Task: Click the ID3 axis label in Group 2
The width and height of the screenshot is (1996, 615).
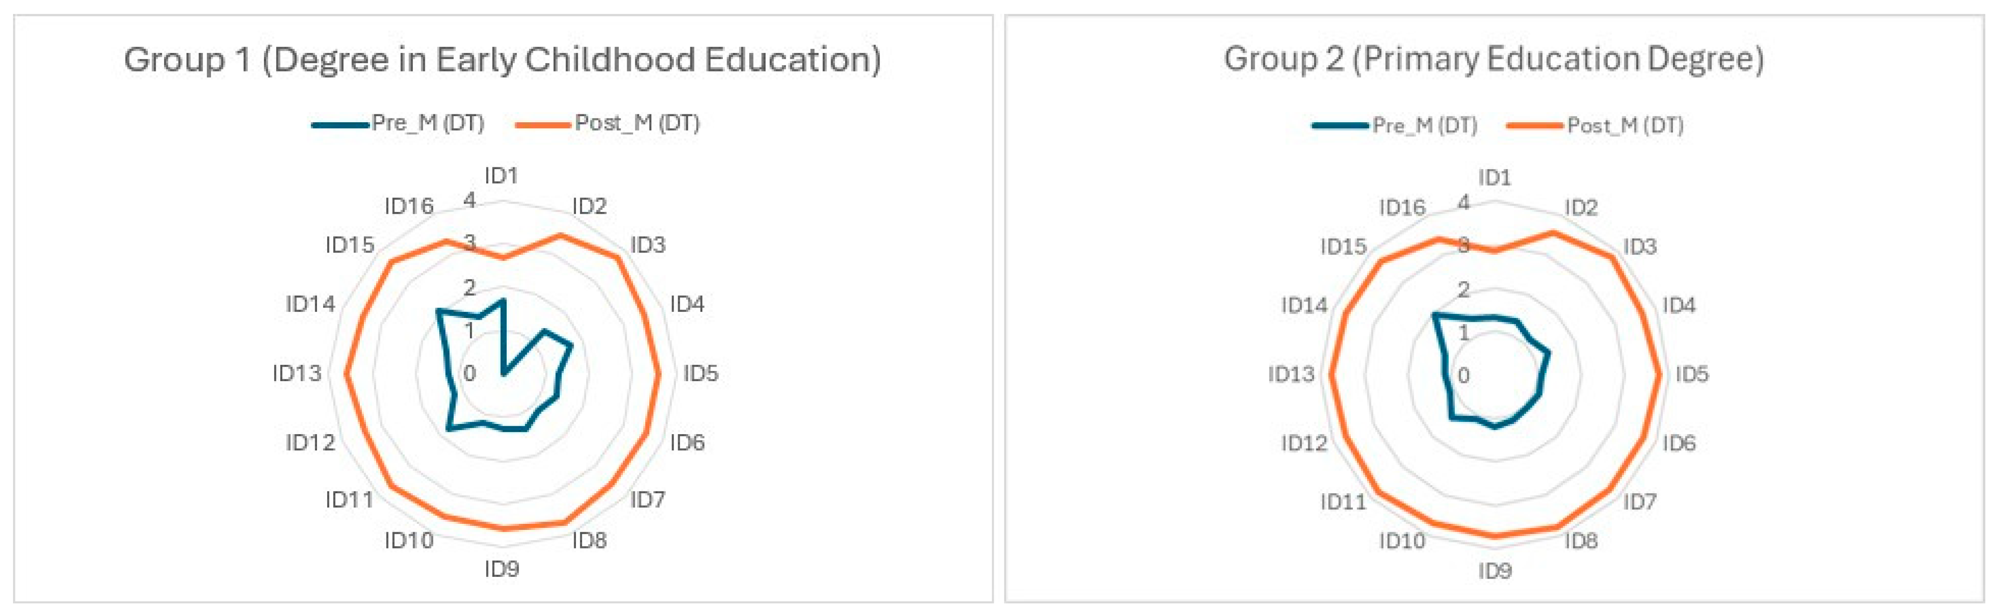Action: point(1639,246)
